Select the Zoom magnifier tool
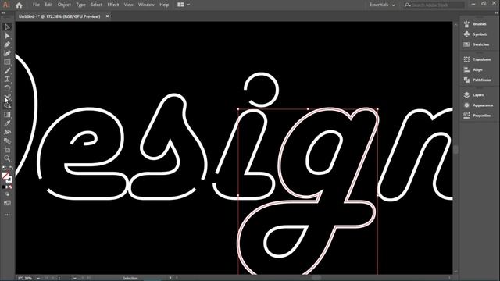This screenshot has width=500, height=281. click(x=7, y=158)
